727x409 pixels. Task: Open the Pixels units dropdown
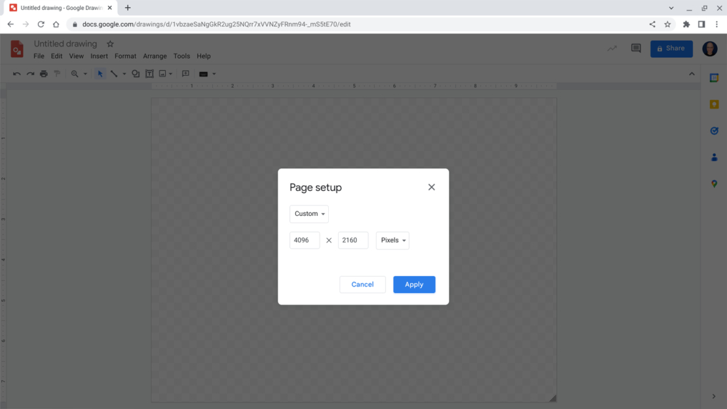[392, 240]
